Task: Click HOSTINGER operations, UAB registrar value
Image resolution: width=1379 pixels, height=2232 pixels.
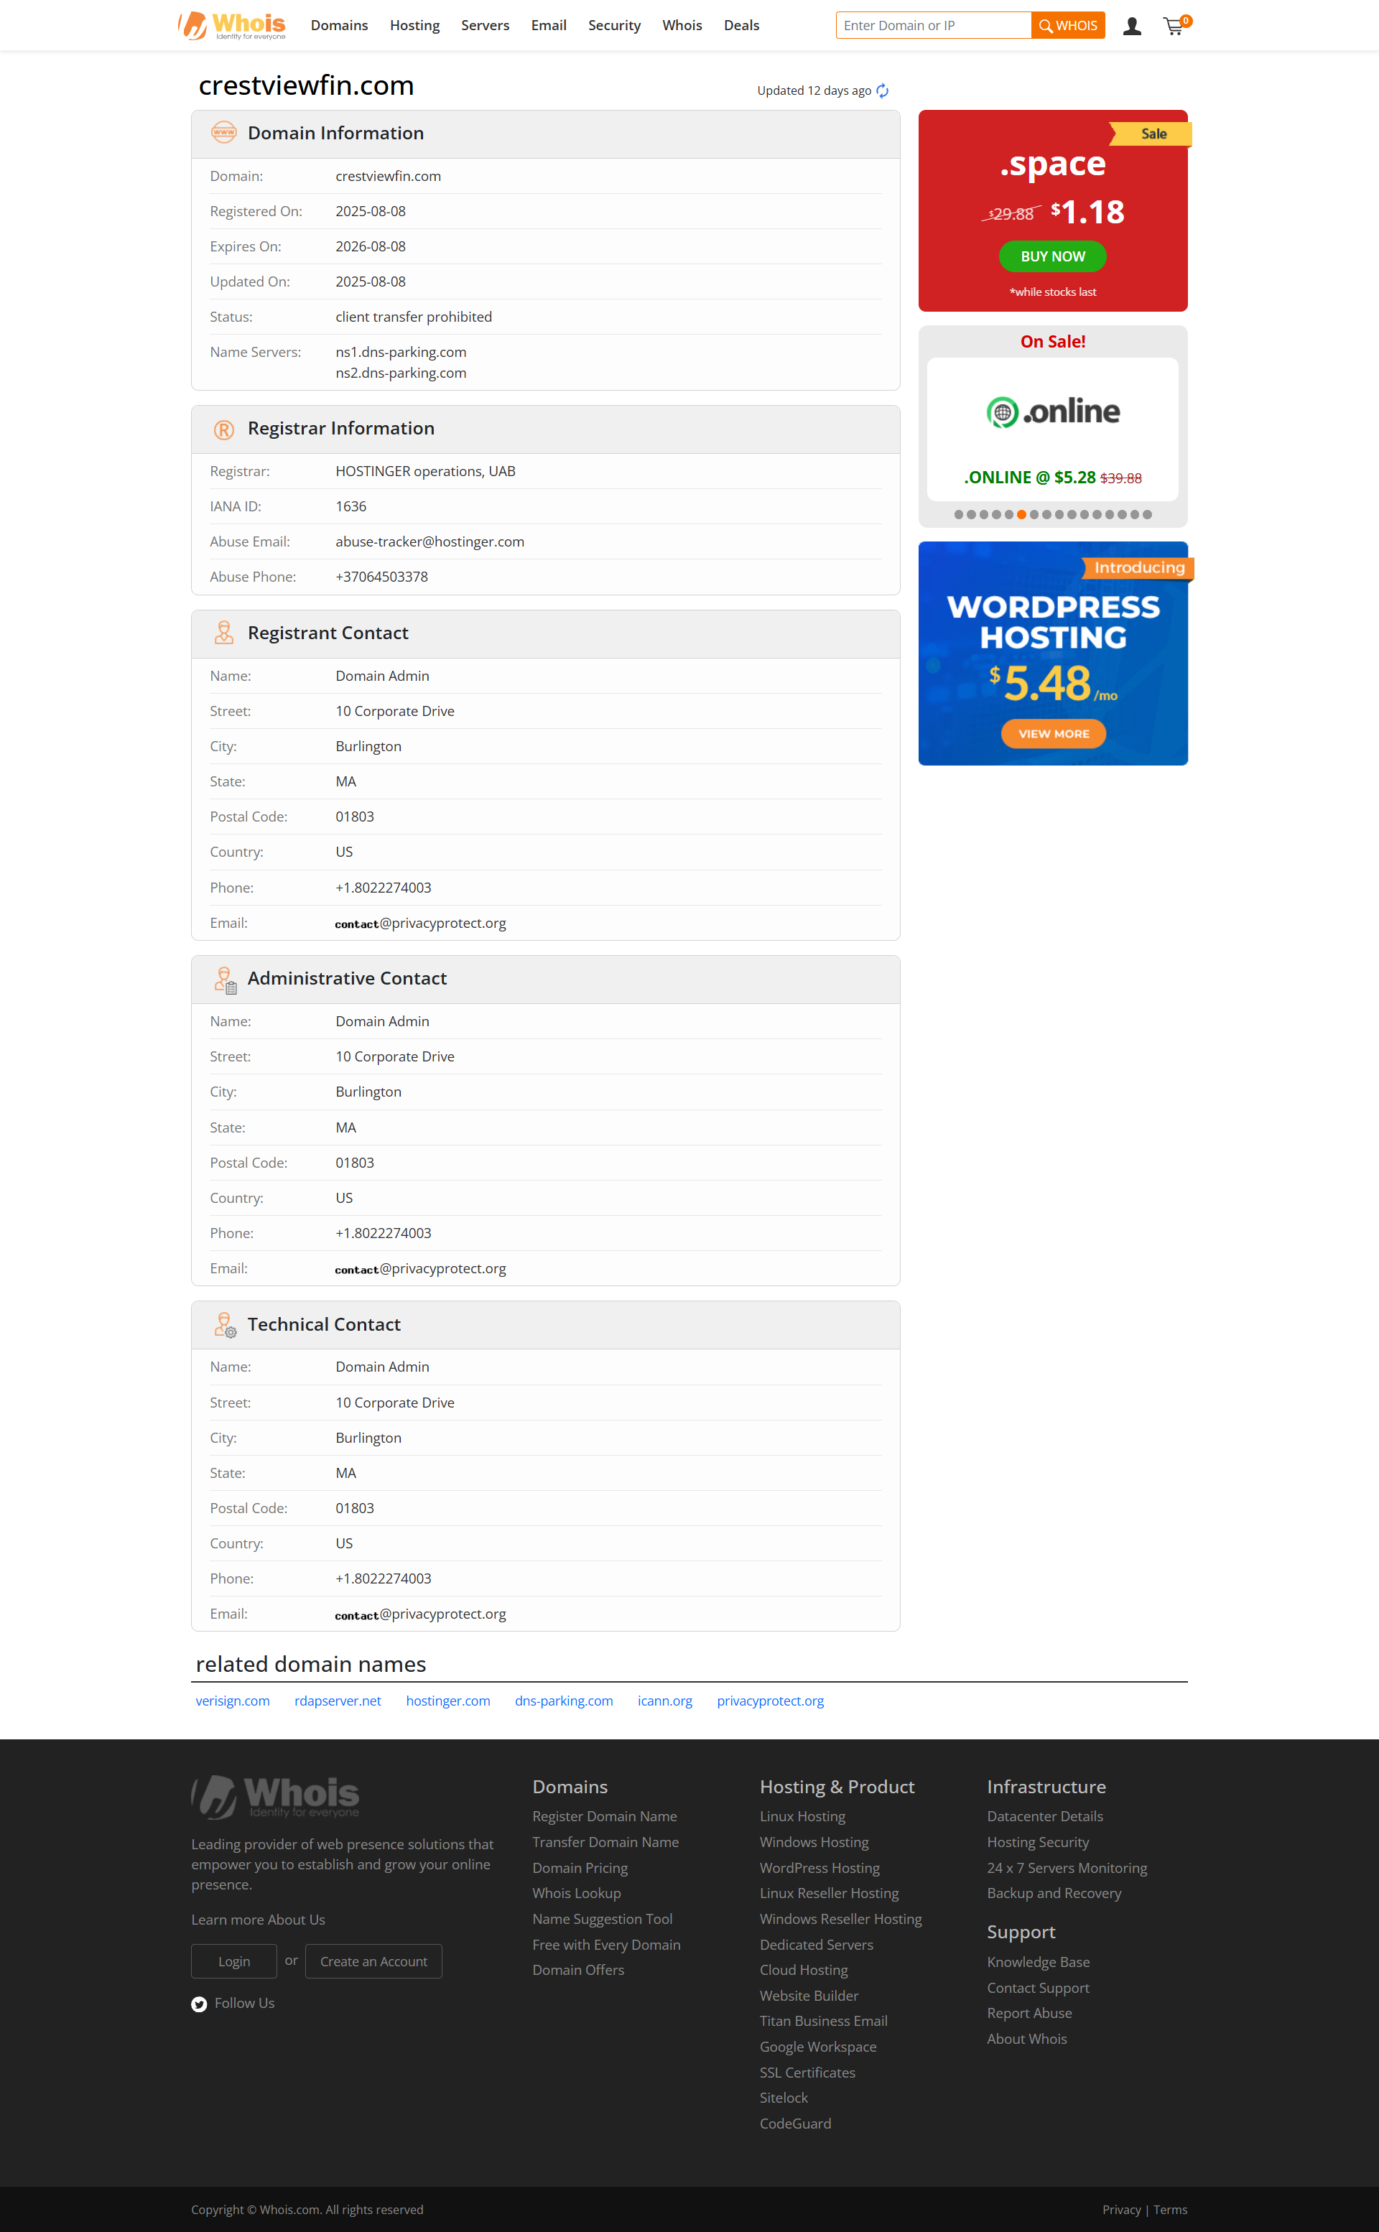Action: (x=425, y=471)
